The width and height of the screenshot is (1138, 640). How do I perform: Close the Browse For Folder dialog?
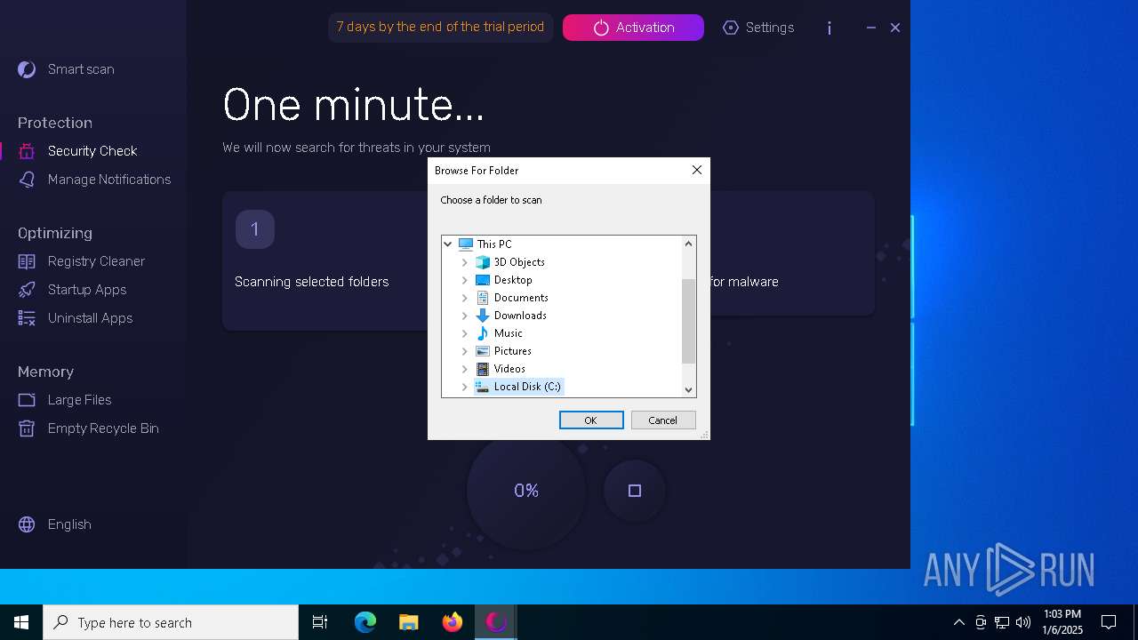point(697,170)
